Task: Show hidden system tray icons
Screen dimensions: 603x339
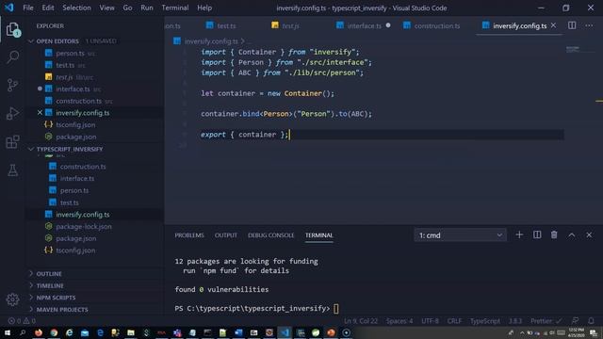Action: coord(522,332)
